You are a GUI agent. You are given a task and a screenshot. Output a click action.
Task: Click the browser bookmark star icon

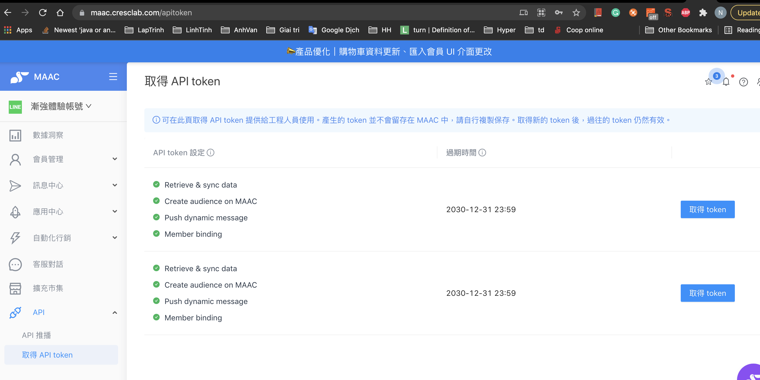pyautogui.click(x=576, y=13)
